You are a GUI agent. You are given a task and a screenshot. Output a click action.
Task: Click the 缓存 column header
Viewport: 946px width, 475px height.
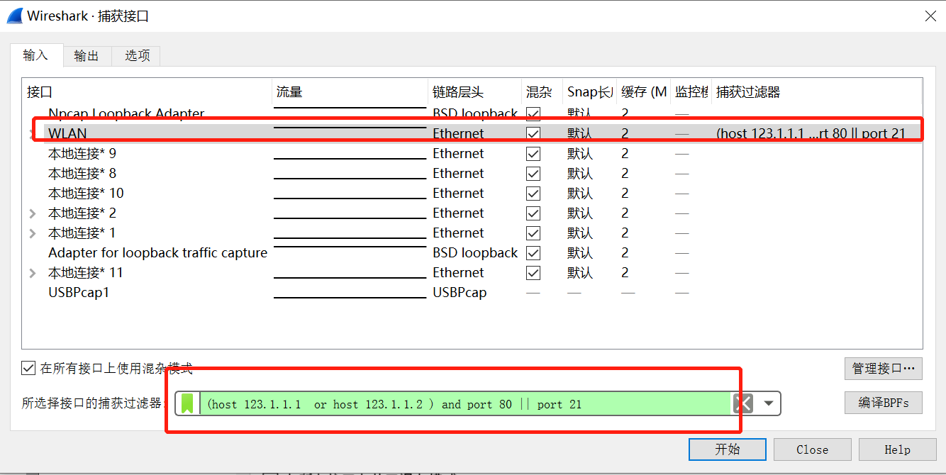tap(643, 91)
